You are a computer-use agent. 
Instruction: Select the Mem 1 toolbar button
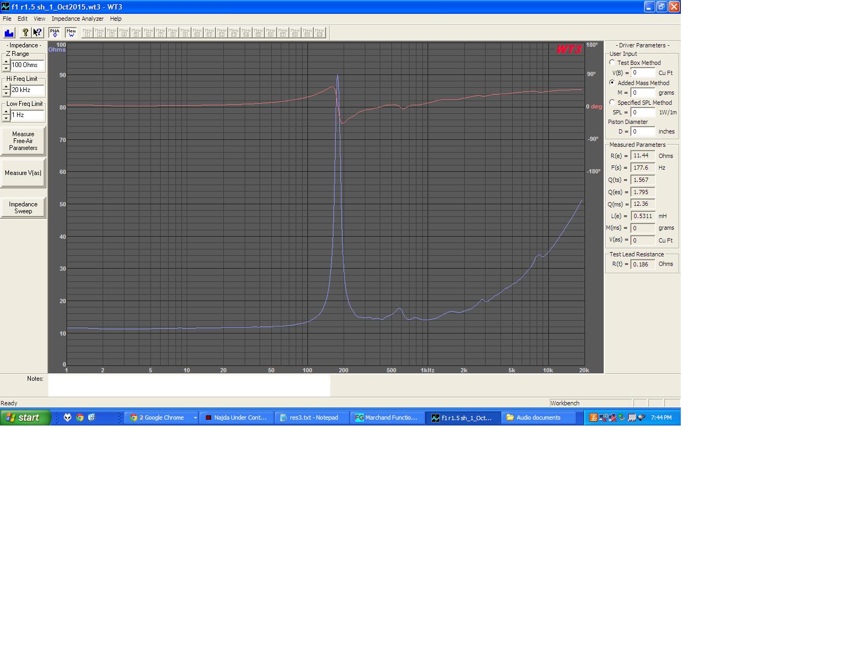click(87, 32)
